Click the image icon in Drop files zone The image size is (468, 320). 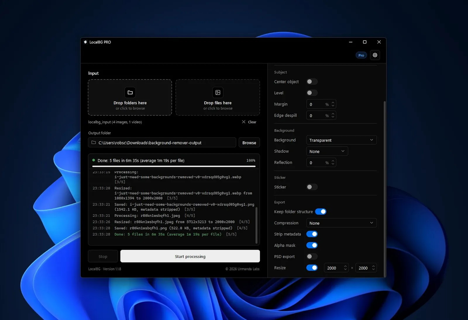(218, 92)
